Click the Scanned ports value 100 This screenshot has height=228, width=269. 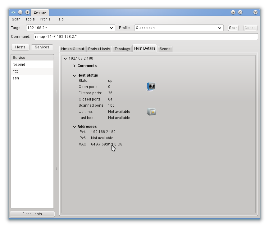pos(111,105)
